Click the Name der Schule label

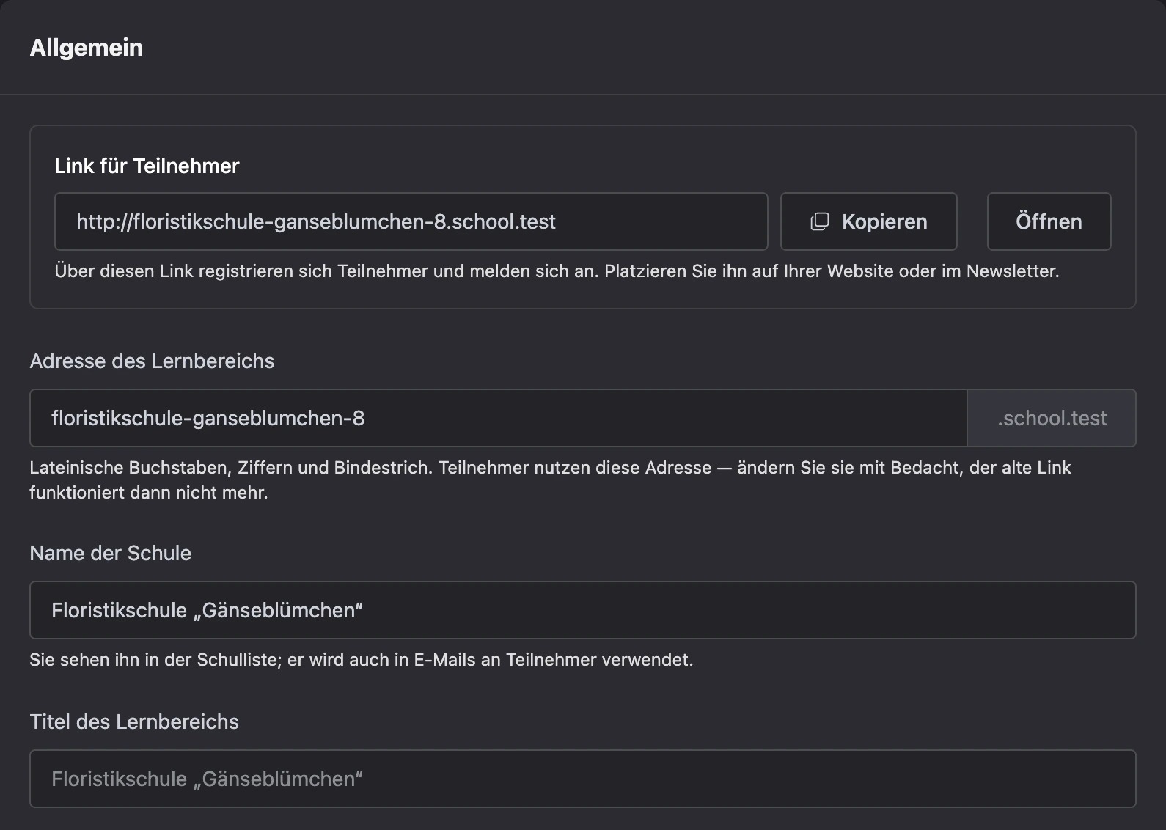110,553
